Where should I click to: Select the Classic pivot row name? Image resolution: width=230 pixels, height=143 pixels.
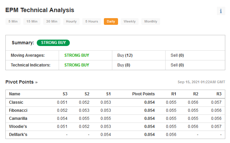pyautogui.click(x=16, y=102)
